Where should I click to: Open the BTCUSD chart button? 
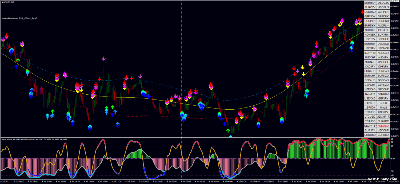click(370, 112)
